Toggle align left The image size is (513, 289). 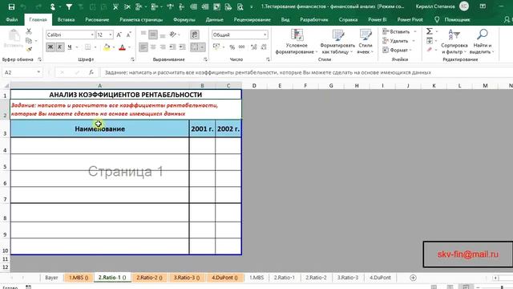click(143, 47)
